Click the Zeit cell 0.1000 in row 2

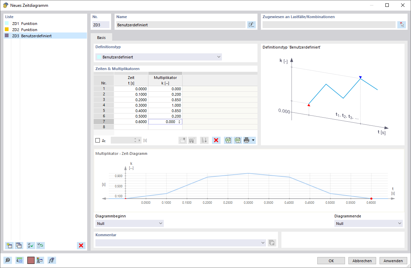(x=131, y=94)
